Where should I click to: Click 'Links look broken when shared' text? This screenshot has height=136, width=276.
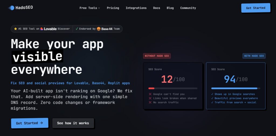click(x=175, y=98)
